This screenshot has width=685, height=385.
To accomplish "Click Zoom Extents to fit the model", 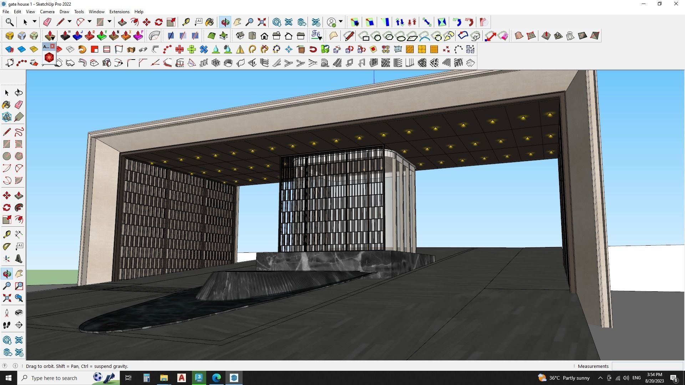I will [262, 22].
